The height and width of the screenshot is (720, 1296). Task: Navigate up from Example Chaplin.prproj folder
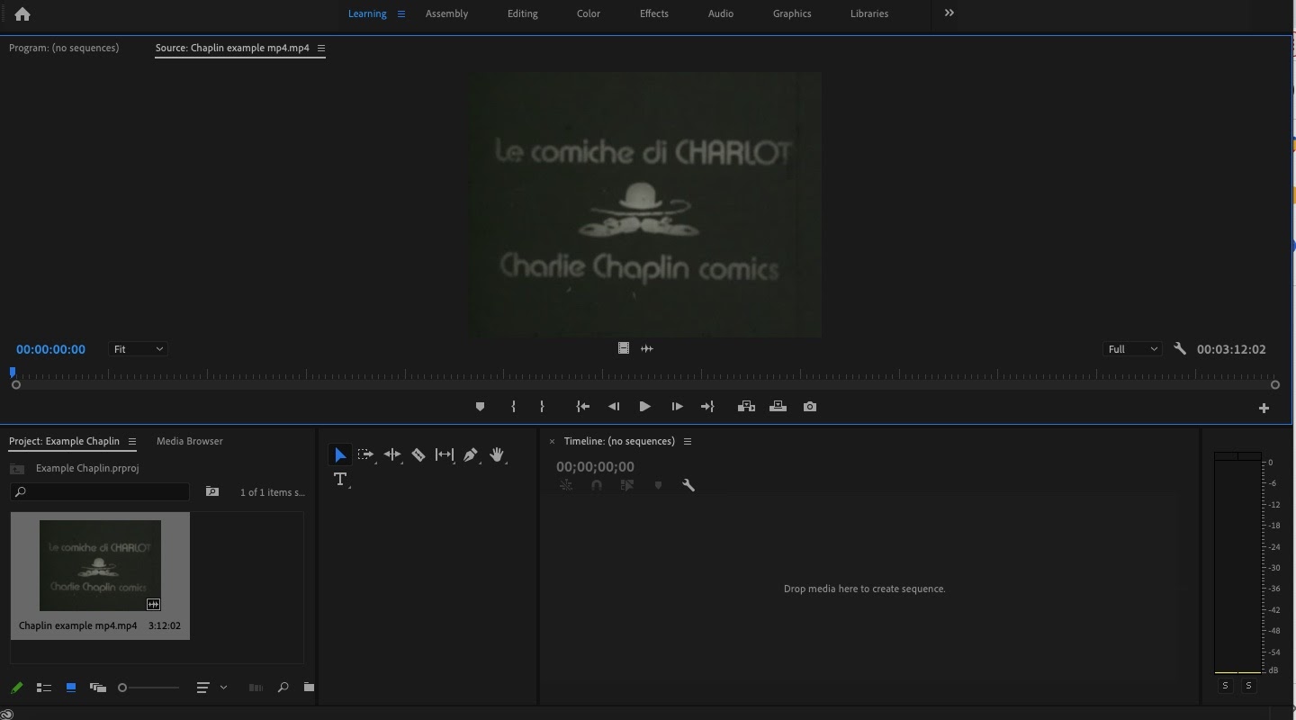(16, 469)
